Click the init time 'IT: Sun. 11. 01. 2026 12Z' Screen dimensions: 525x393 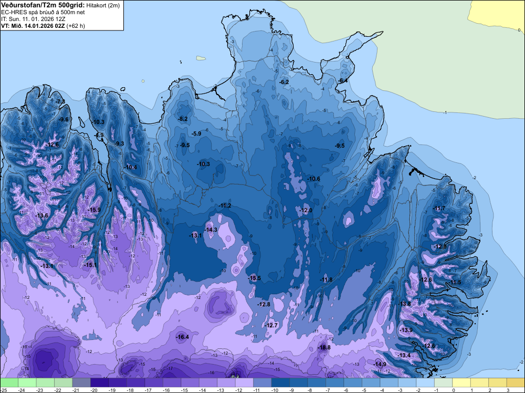pos(33,19)
